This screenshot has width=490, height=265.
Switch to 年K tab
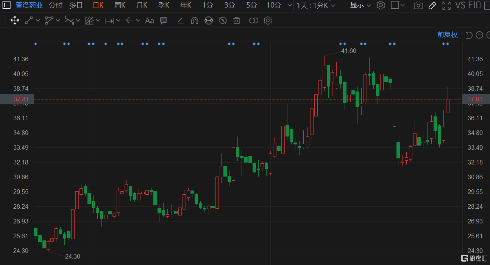tap(186, 5)
